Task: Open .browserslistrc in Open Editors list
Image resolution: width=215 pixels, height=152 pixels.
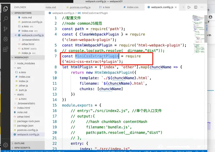Action: pyautogui.click(x=30, y=40)
